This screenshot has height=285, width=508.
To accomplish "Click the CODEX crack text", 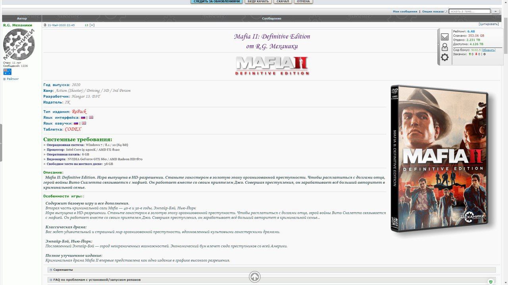I will point(73,129).
